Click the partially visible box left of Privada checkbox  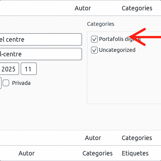[0, 83]
